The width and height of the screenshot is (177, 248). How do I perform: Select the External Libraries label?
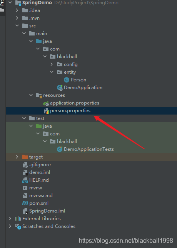(x=42, y=219)
